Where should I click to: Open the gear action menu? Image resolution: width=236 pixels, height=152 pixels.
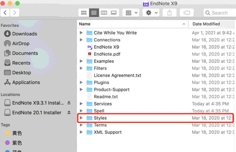(151, 13)
